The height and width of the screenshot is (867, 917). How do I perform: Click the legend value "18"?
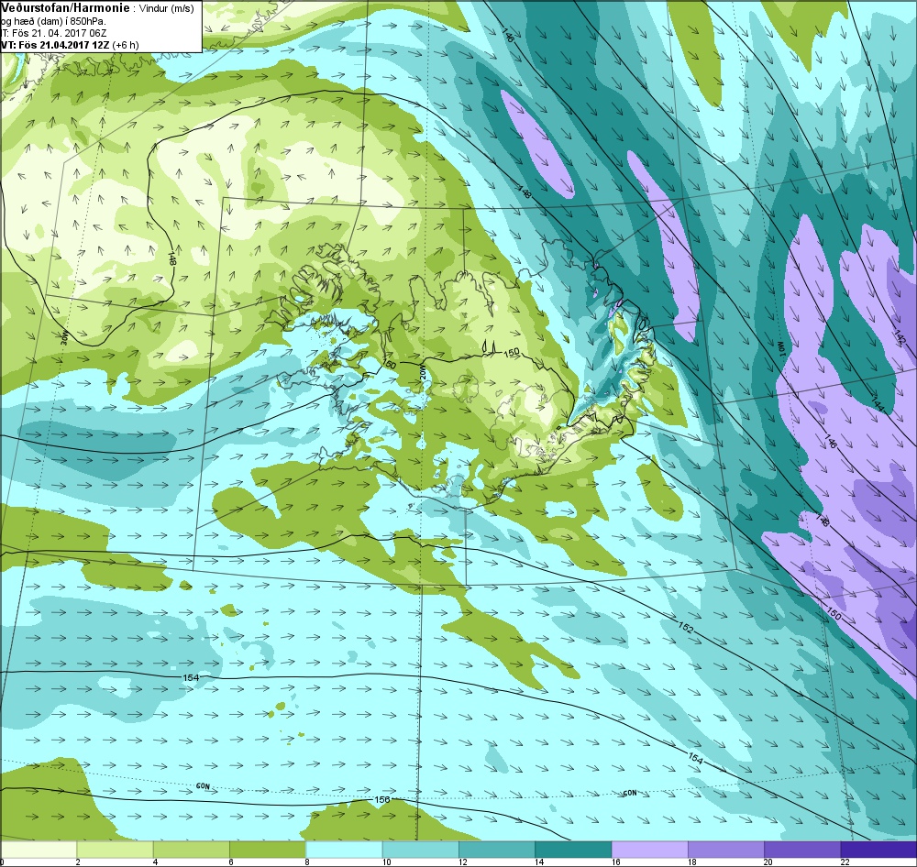click(691, 862)
